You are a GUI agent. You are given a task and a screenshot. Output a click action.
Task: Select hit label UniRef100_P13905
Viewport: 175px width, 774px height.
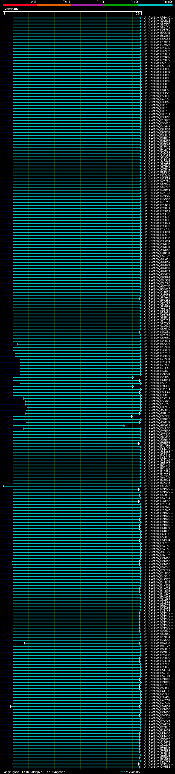click(157, 45)
